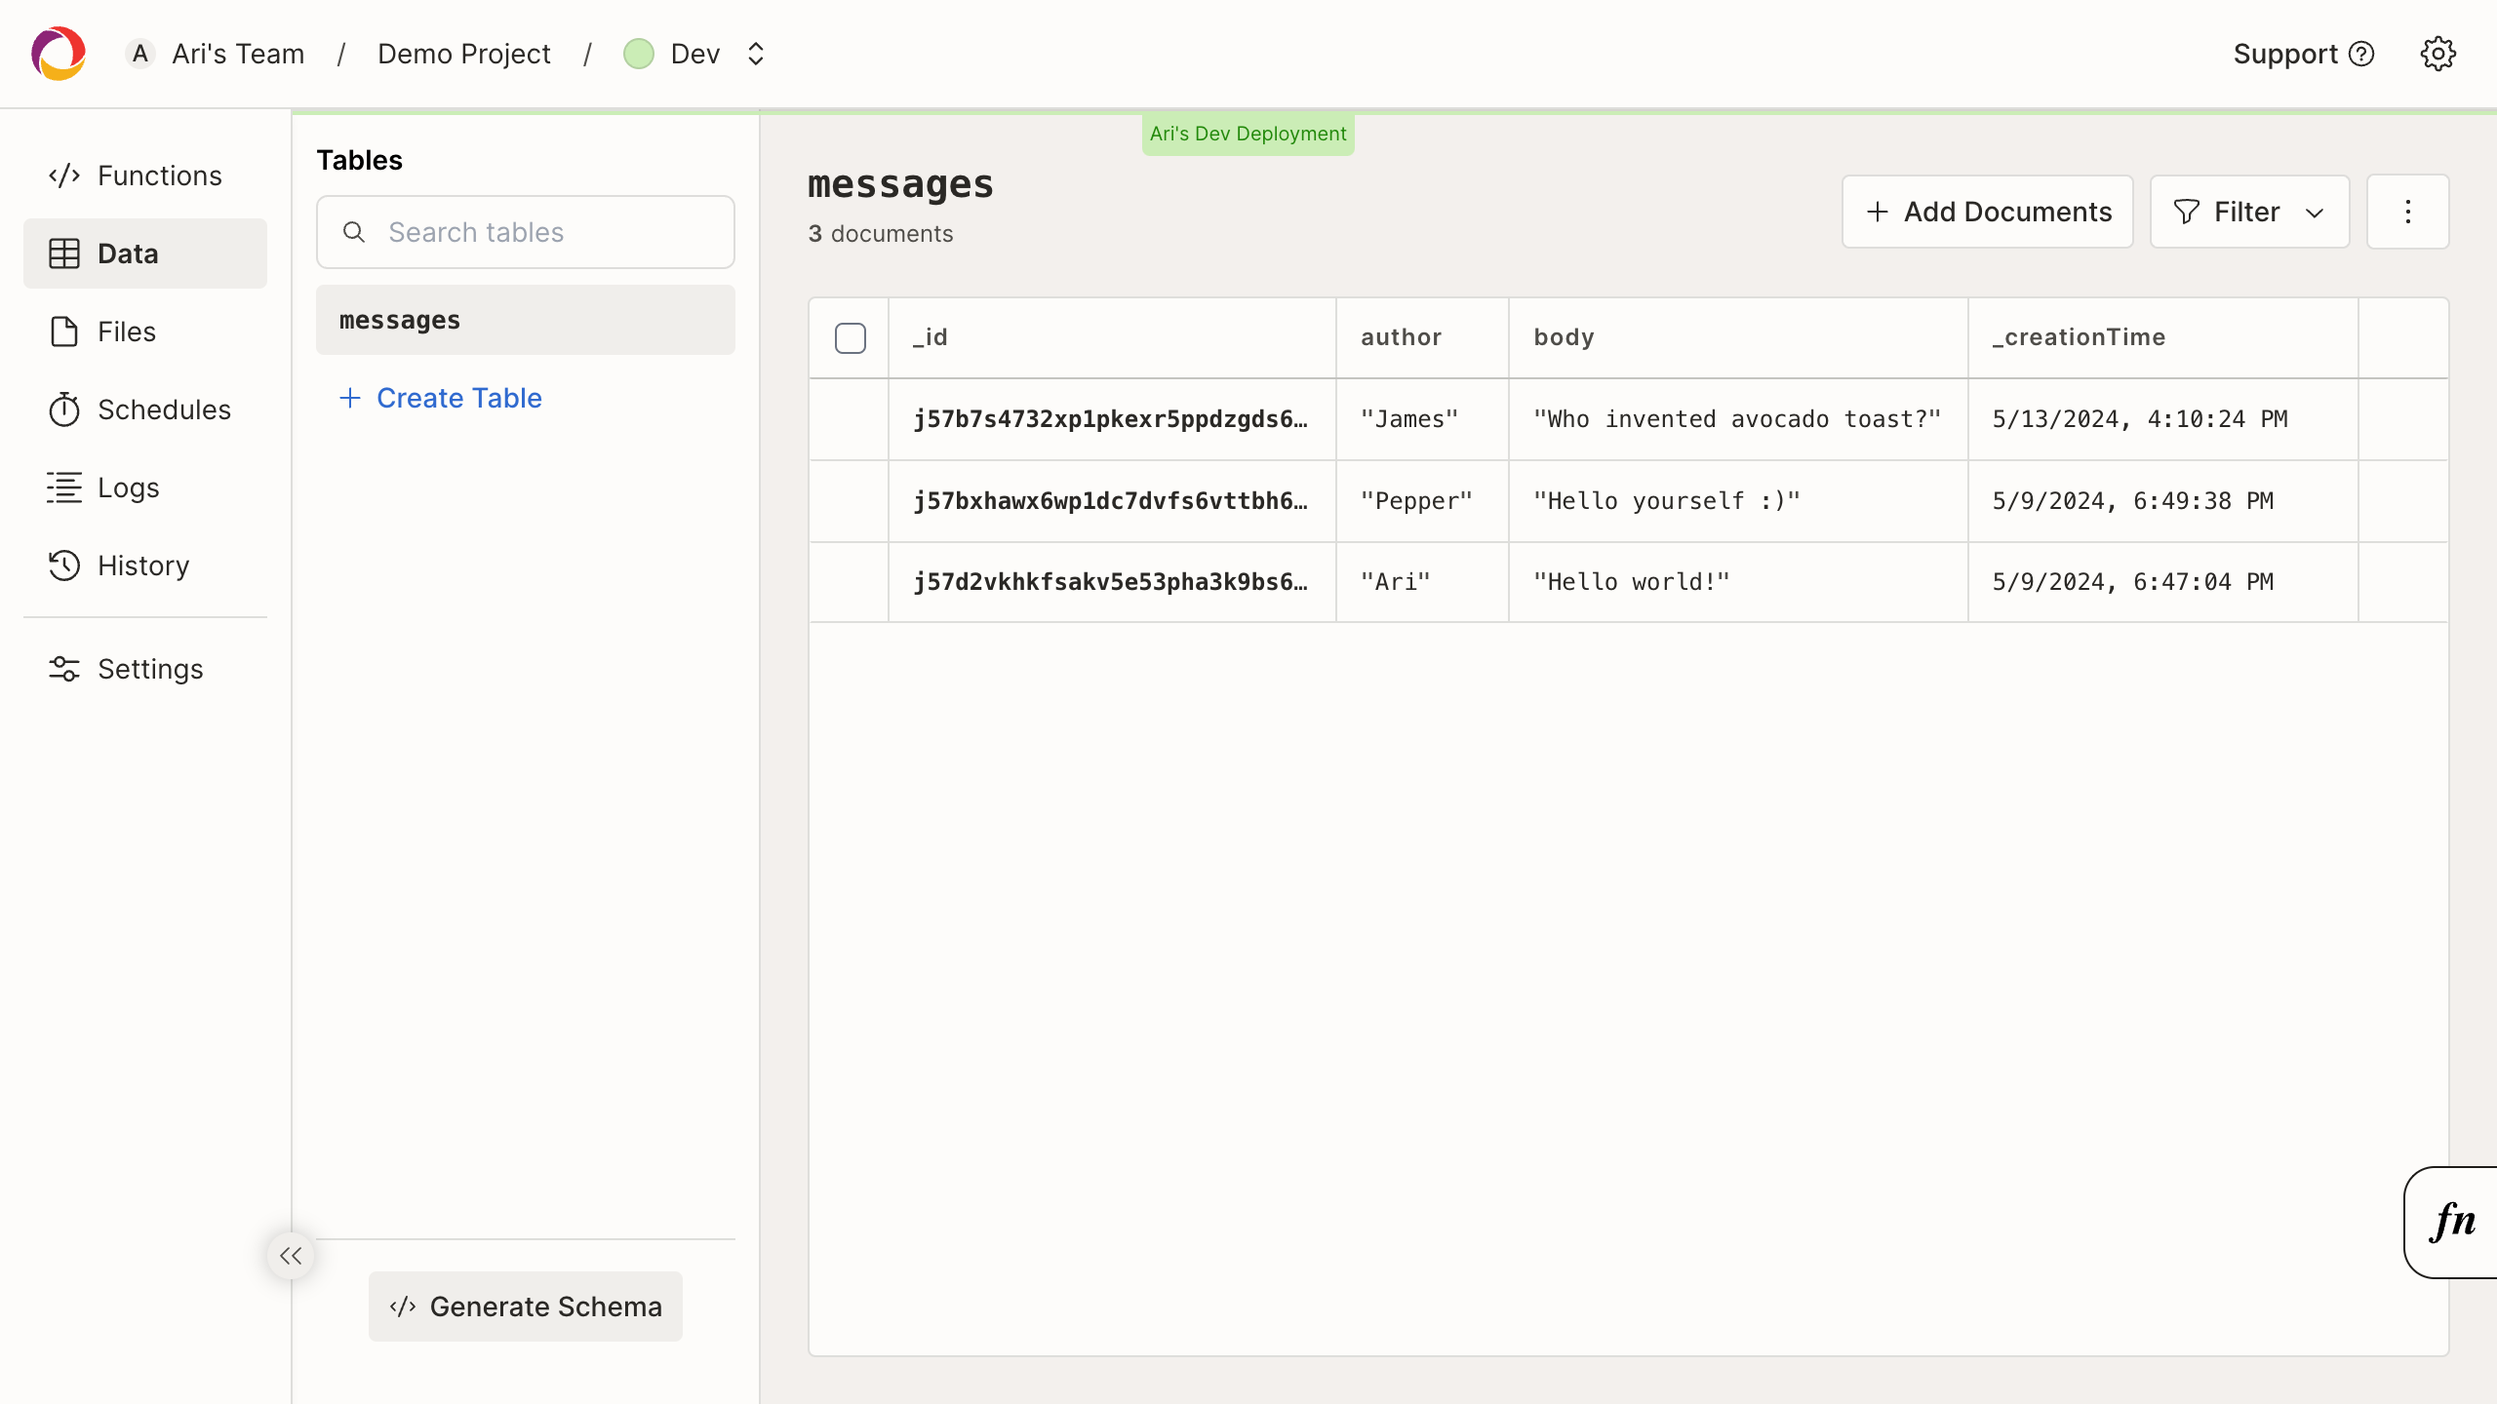Viewport: 2497px width, 1404px height.
Task: Click the 3 documents count text
Action: (x=880, y=234)
